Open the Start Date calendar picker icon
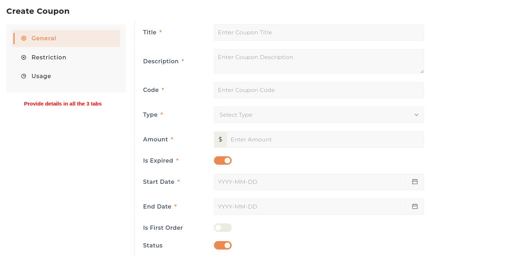Image resolution: width=509 pixels, height=263 pixels. tap(415, 182)
